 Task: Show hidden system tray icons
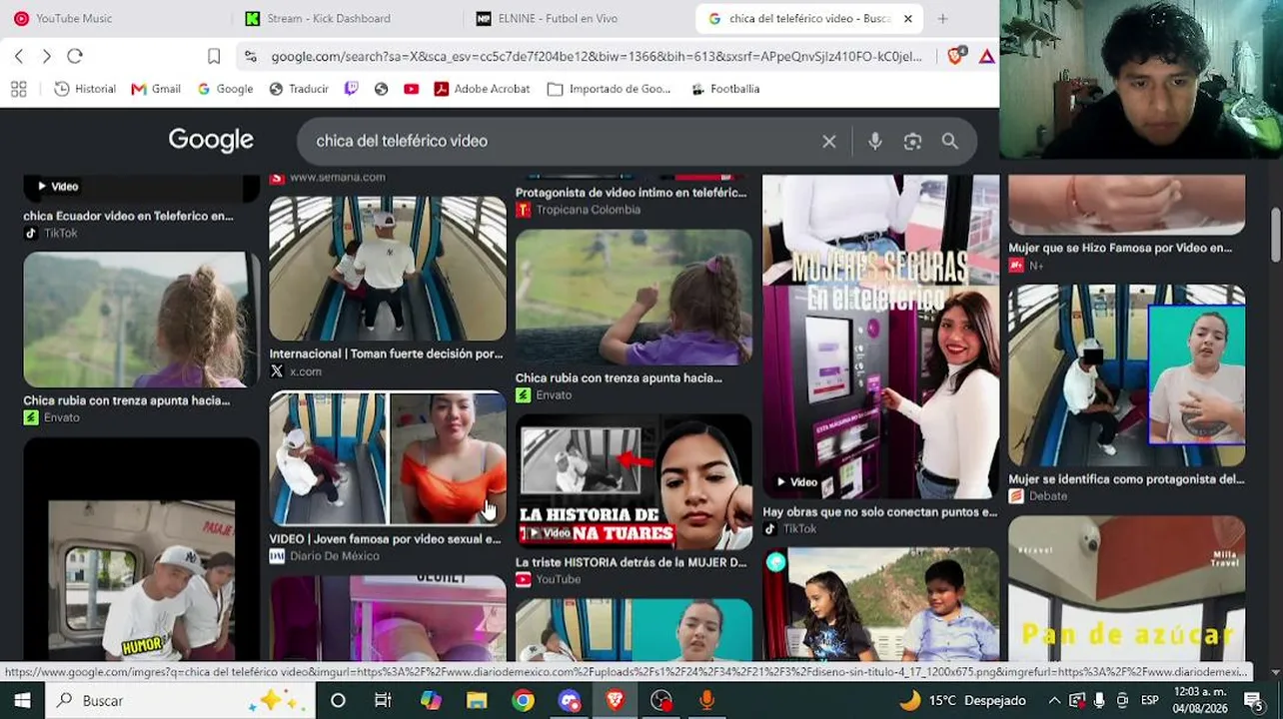tap(1054, 700)
